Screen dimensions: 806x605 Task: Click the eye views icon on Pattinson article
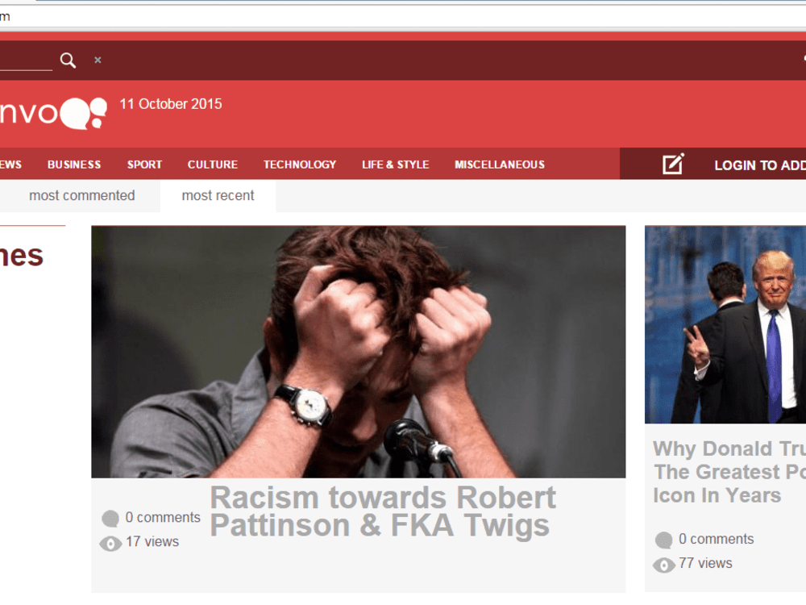pyautogui.click(x=110, y=543)
